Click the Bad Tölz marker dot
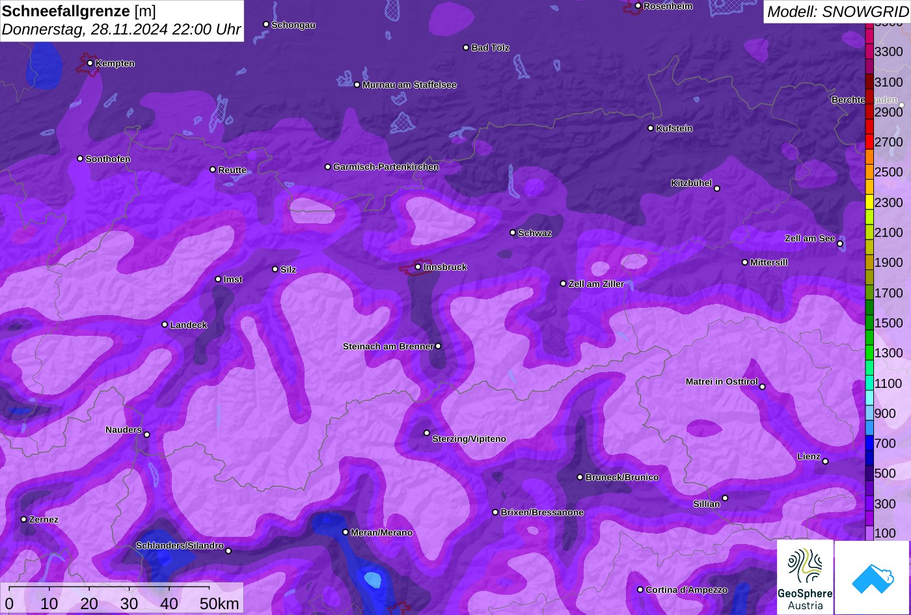The image size is (911, 615). [x=466, y=48]
